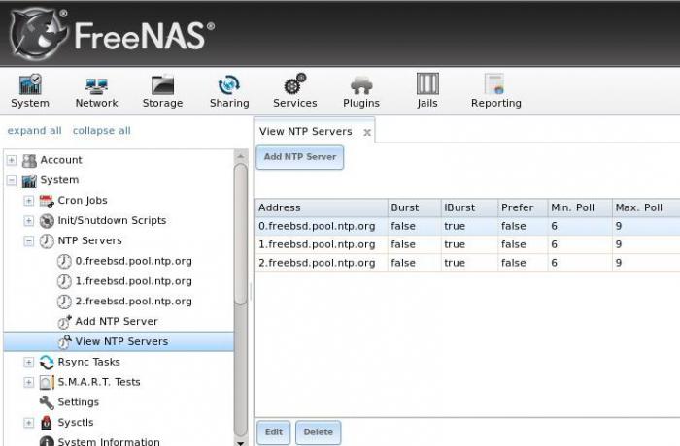This screenshot has height=446, width=680.
Task: Click the Add NTP Server tree icon
Action: click(64, 322)
